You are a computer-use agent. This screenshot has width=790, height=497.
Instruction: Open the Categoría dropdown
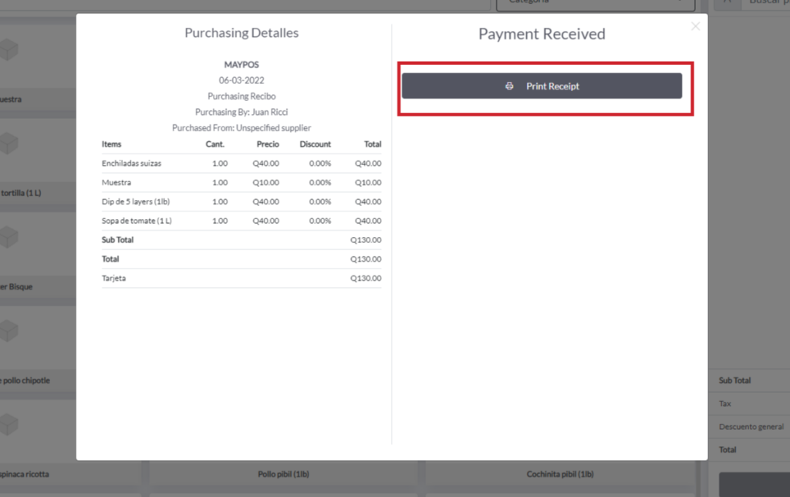[590, 3]
